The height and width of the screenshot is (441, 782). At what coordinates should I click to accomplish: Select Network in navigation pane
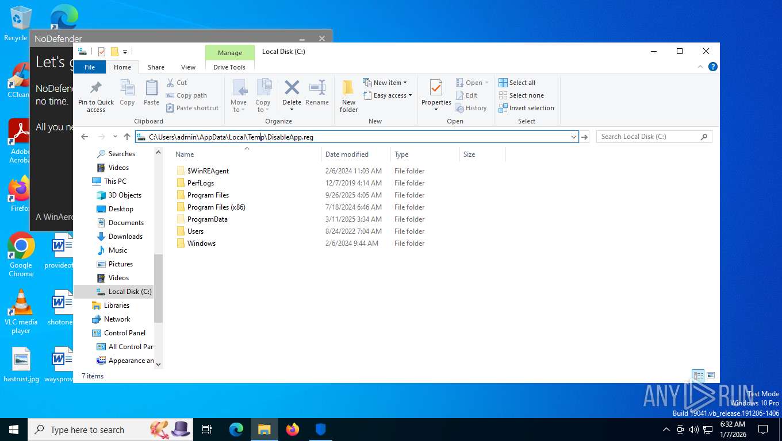(x=117, y=319)
